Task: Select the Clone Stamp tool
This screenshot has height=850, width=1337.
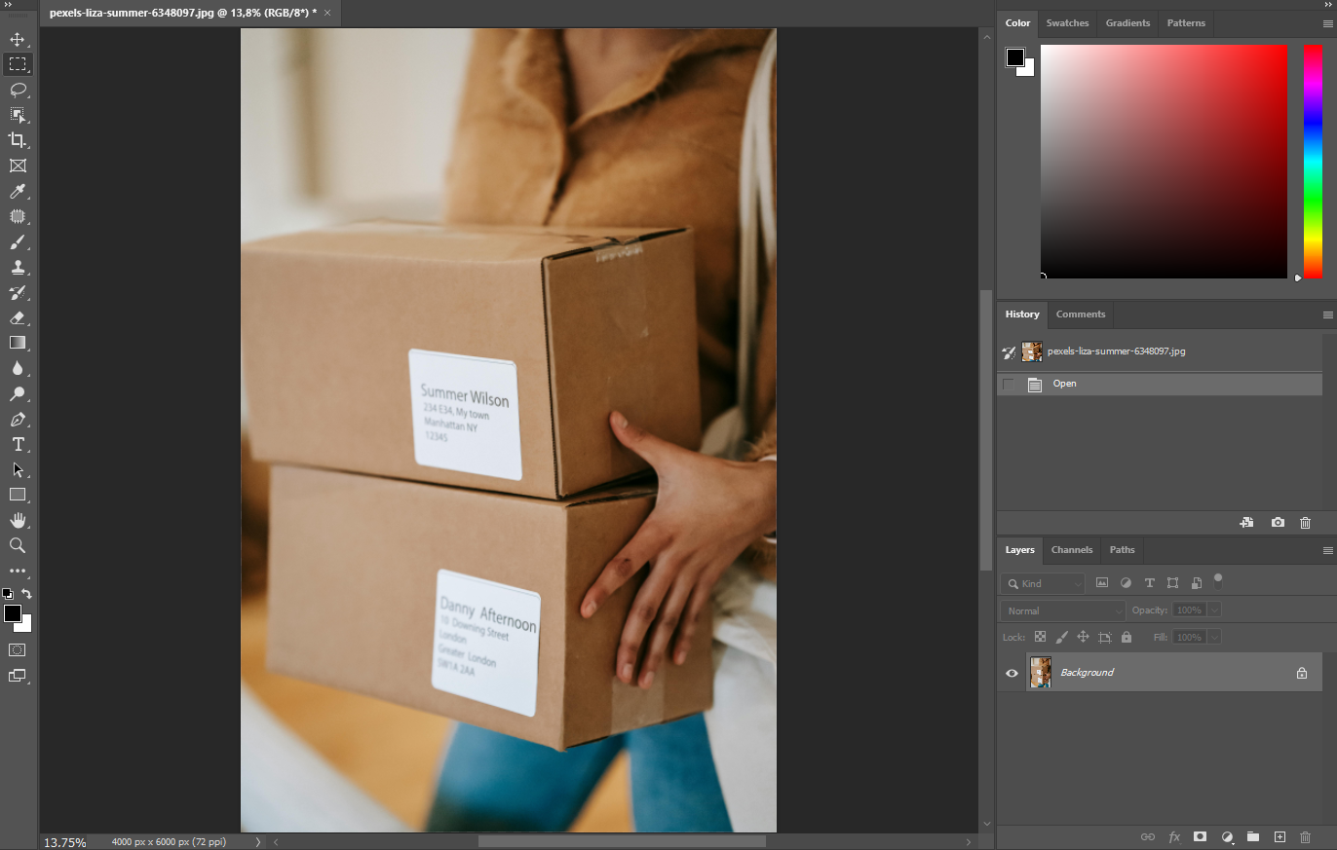Action: click(x=18, y=267)
